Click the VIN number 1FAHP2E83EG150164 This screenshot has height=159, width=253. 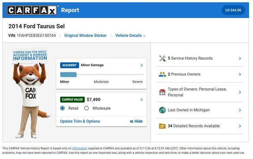pos(36,36)
